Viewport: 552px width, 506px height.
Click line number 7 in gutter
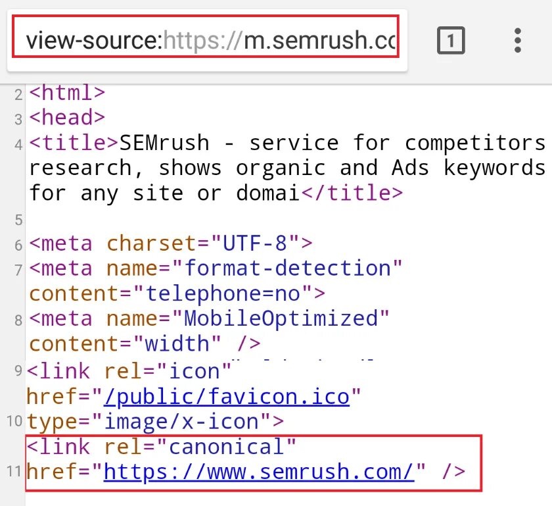click(19, 270)
